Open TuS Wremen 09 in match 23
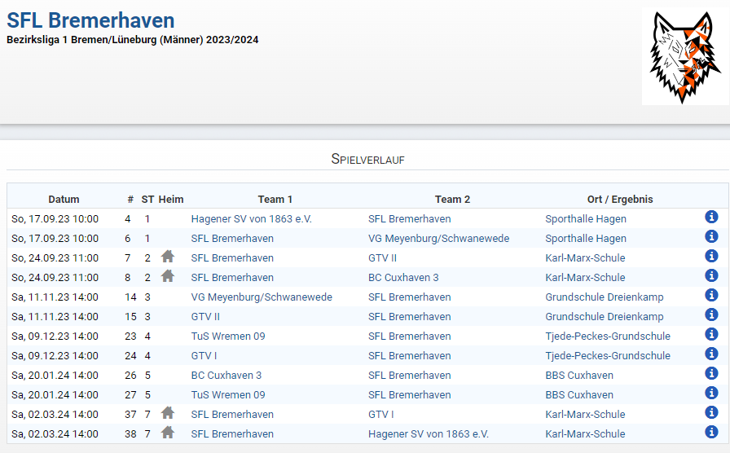 (x=227, y=336)
